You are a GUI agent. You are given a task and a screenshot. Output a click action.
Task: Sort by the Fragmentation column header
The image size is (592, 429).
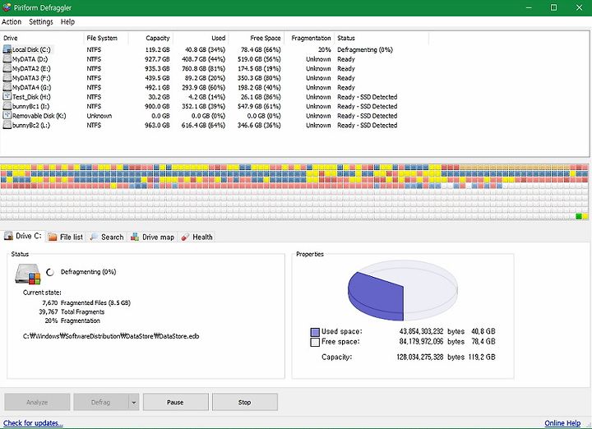309,38
